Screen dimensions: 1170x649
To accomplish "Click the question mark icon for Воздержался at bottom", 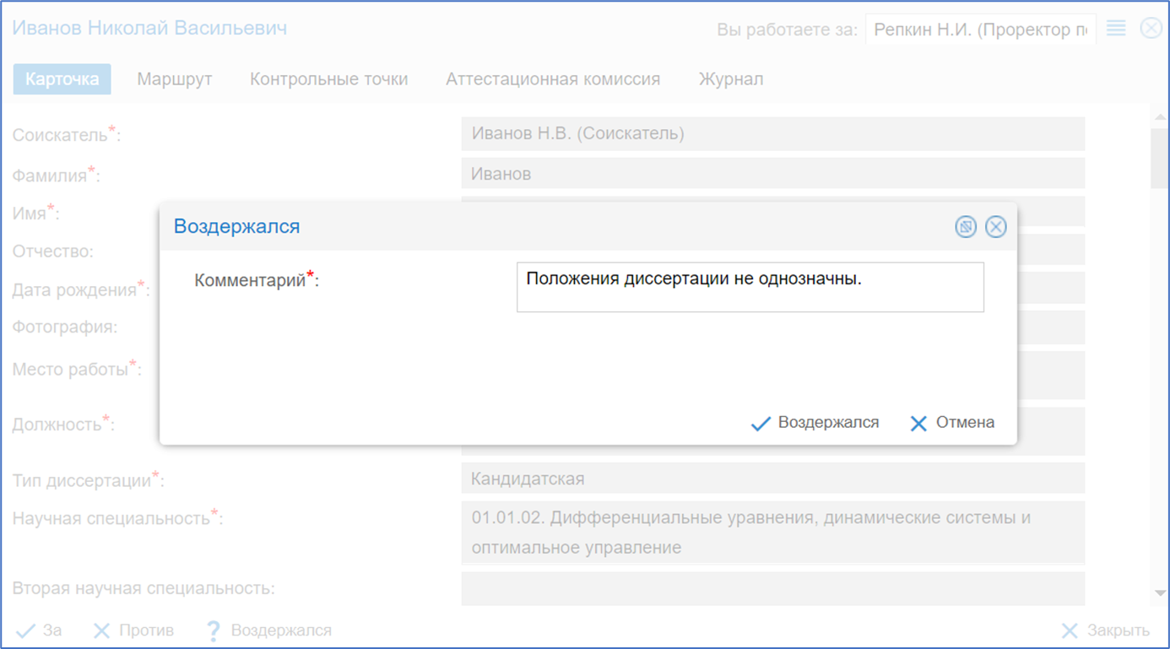I will click(x=214, y=631).
